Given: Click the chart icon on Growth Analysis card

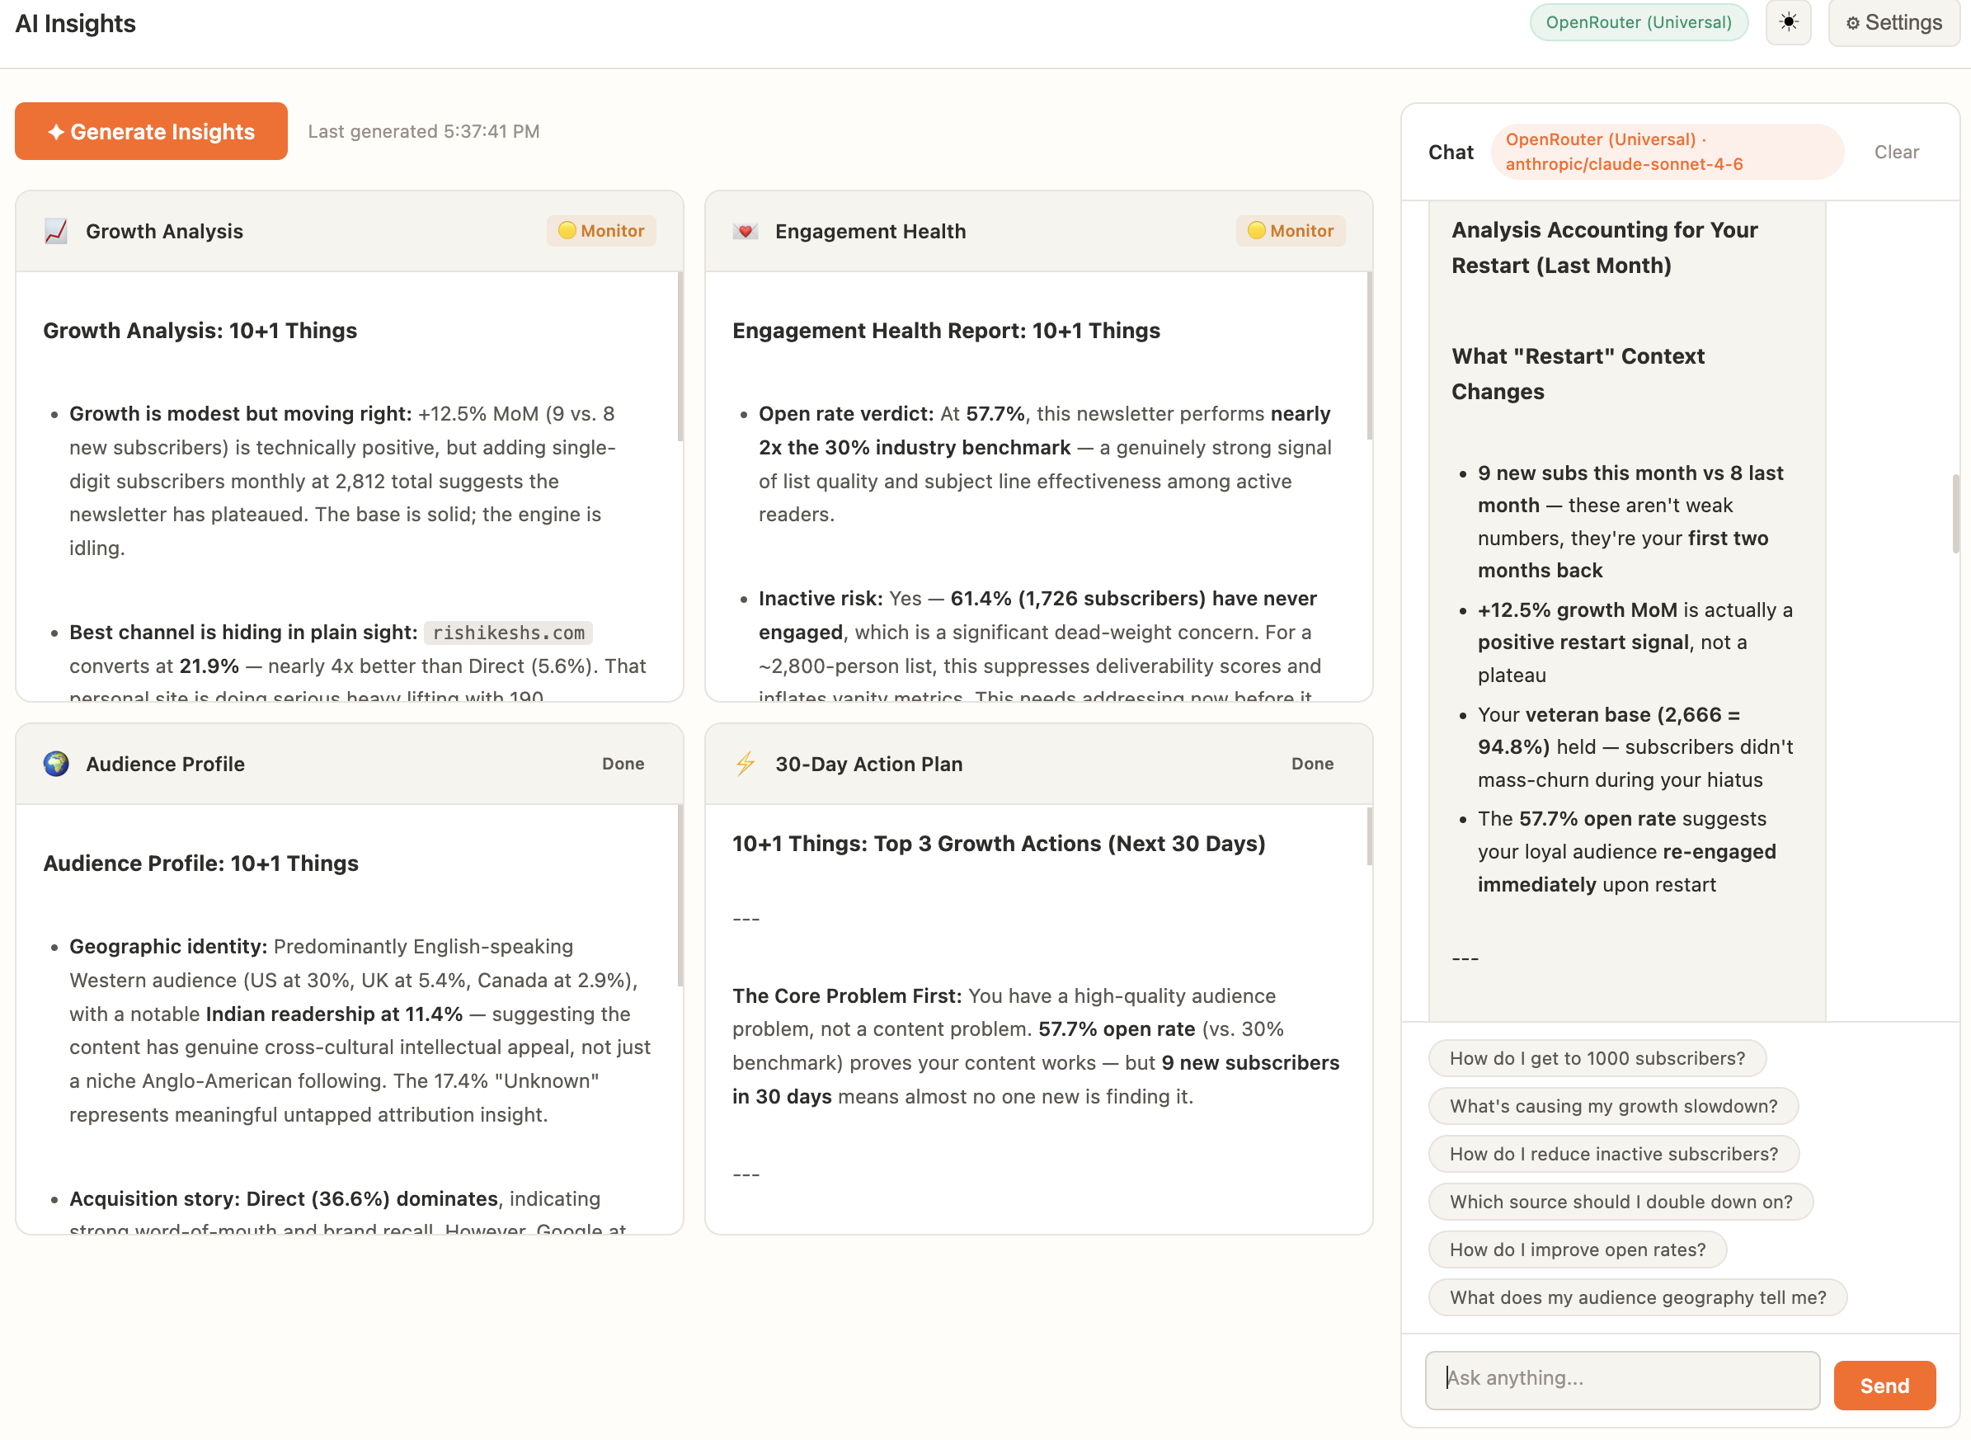Looking at the screenshot, I should pos(57,231).
